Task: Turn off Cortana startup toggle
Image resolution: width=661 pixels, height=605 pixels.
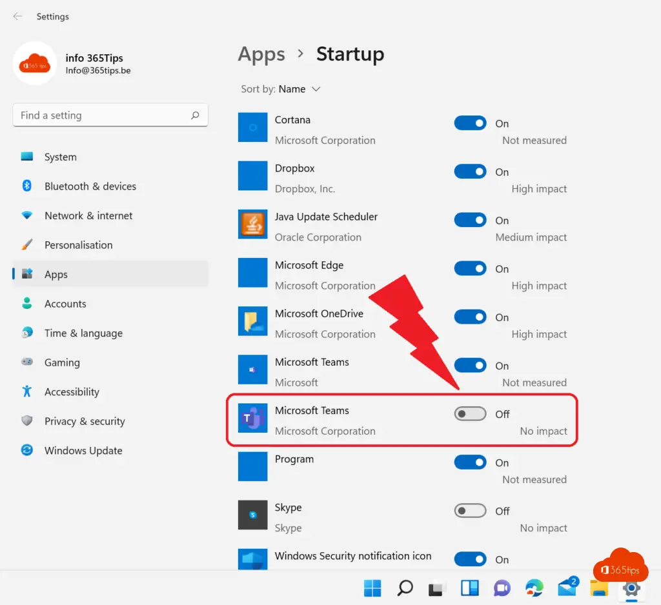Action: (x=470, y=123)
